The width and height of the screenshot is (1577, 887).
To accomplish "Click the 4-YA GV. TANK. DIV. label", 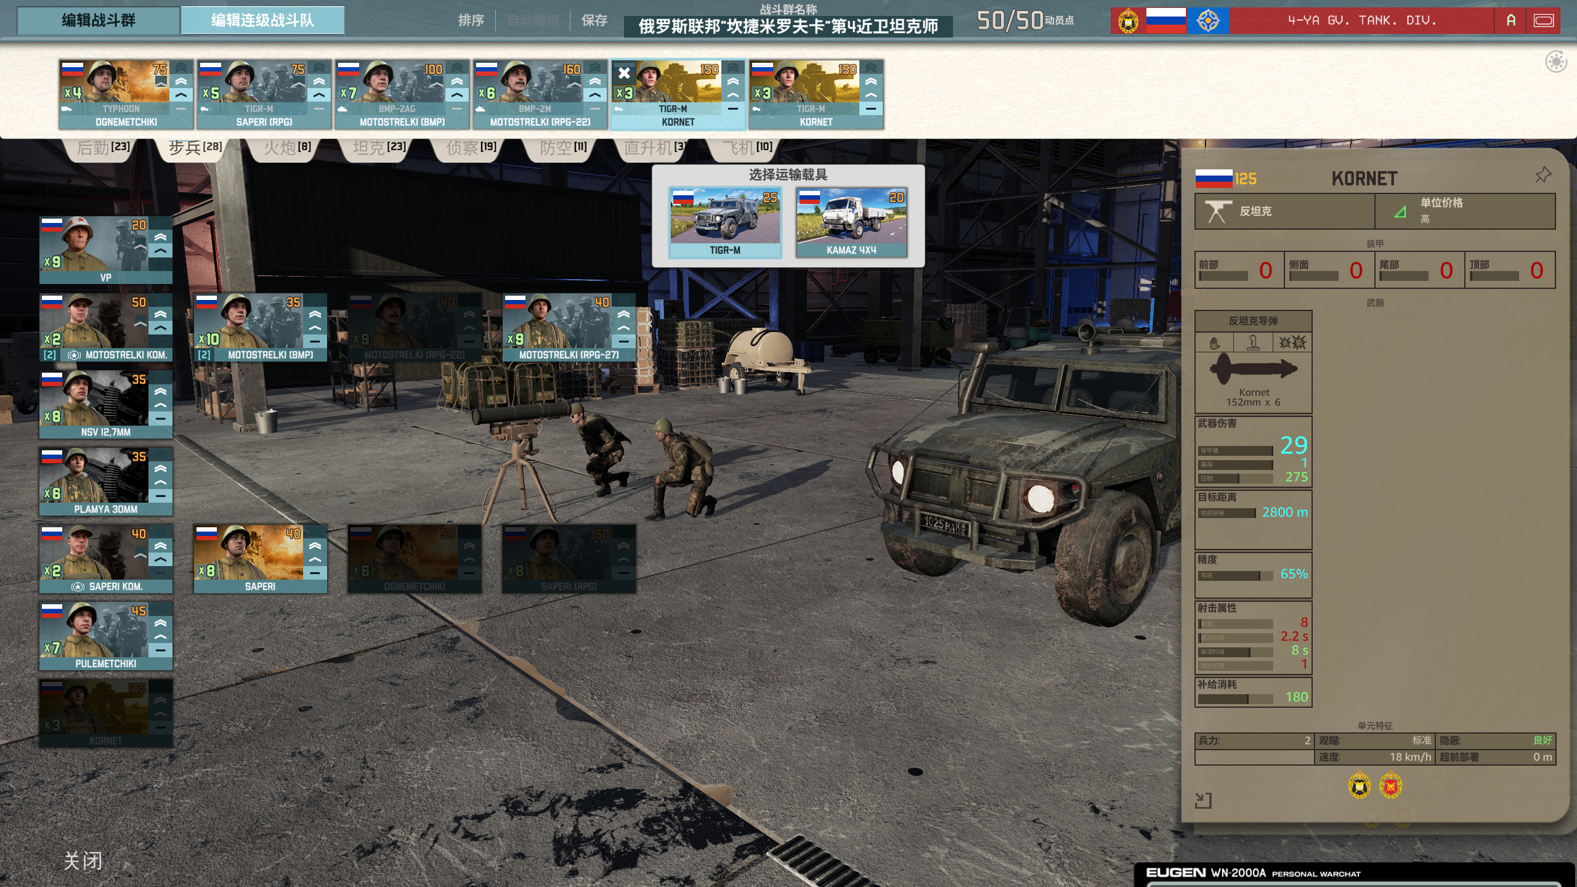I will click(1362, 20).
